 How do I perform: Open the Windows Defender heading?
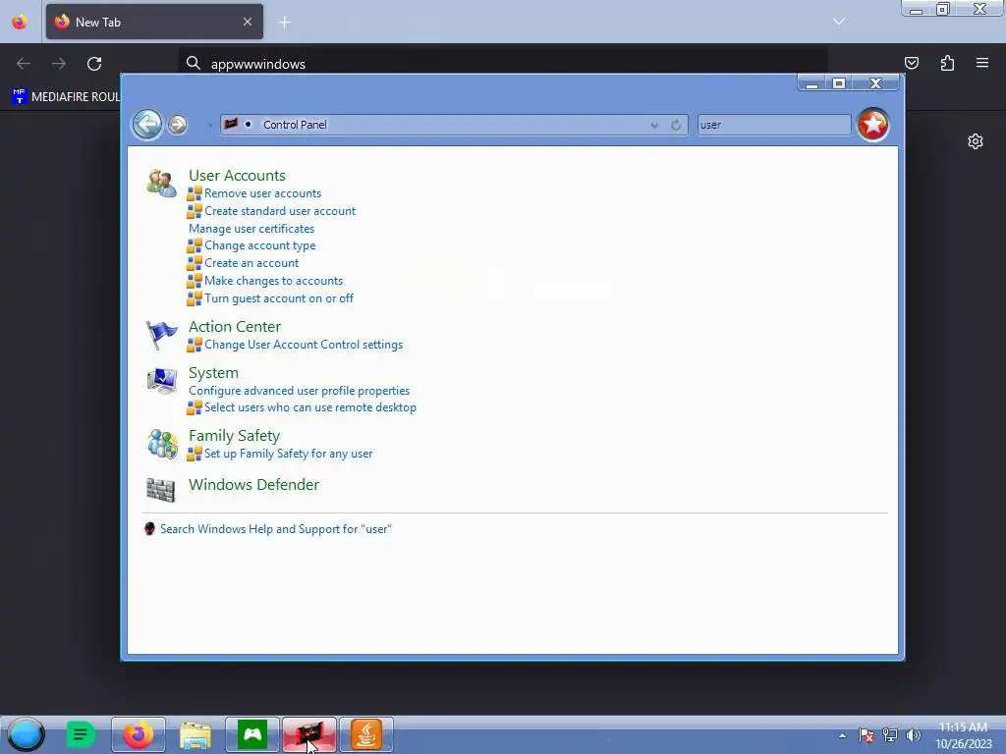pos(253,484)
